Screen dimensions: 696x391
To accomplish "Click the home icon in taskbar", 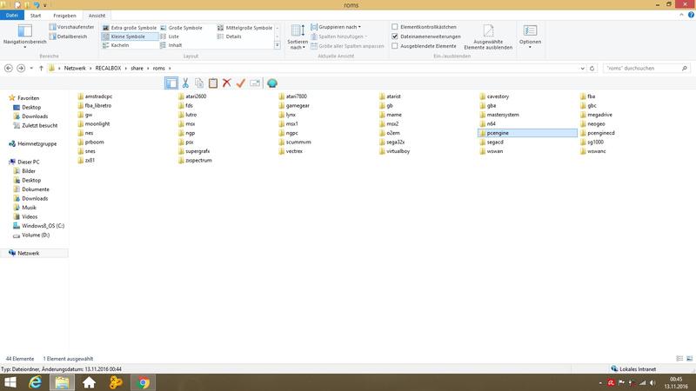I will (x=89, y=382).
